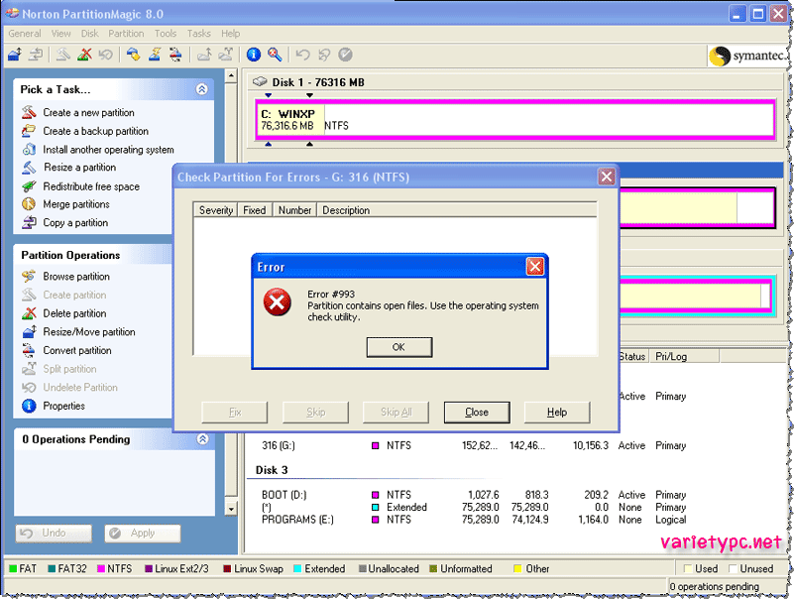The height and width of the screenshot is (599, 794).
Task: Click the Format partition lightning toolbar icon
Action: coord(155,55)
